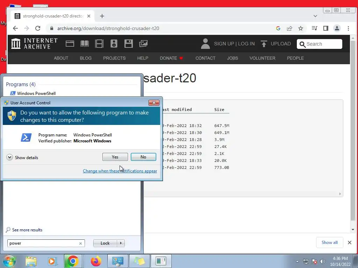Click No in the User Account Control dialog
Viewport: 358px width, 268px height.
pos(143,157)
